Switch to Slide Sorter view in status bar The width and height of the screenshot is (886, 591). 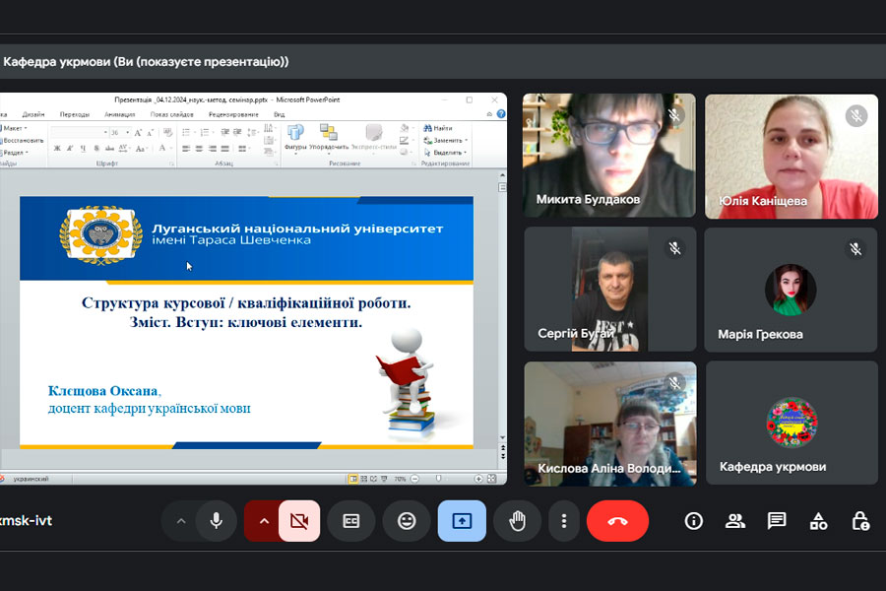pos(363,479)
